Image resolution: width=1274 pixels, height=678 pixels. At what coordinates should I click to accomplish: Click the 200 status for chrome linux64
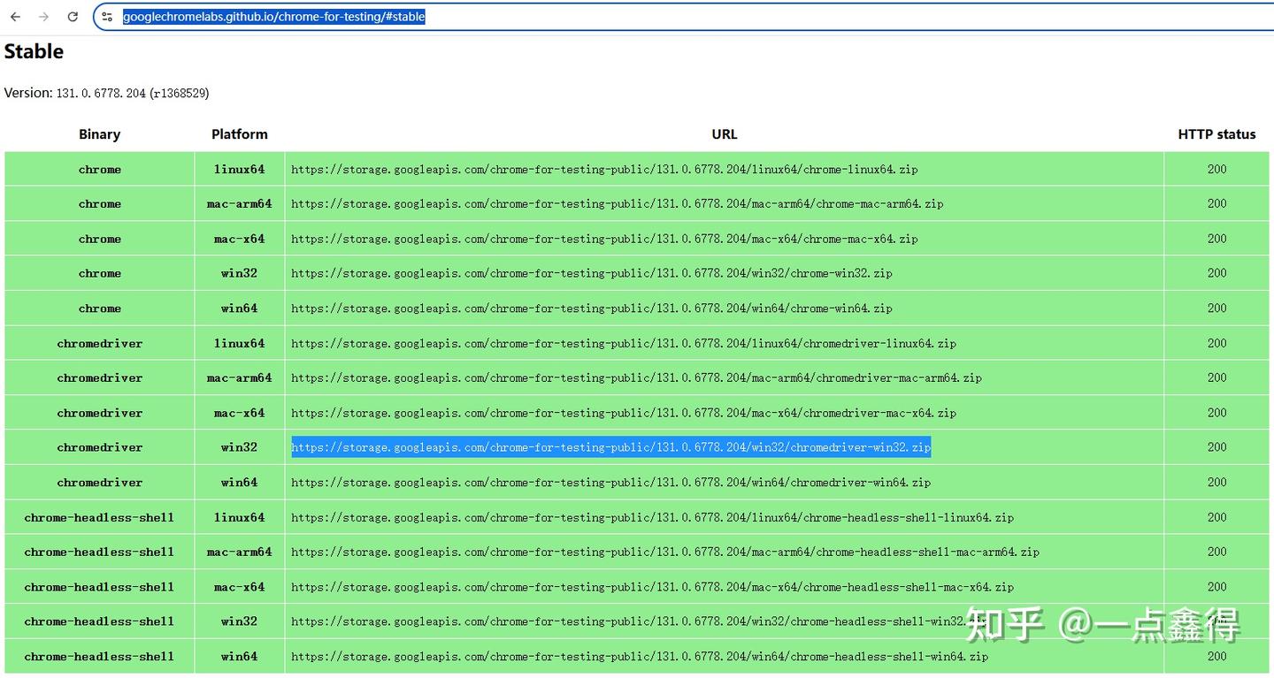[1216, 169]
